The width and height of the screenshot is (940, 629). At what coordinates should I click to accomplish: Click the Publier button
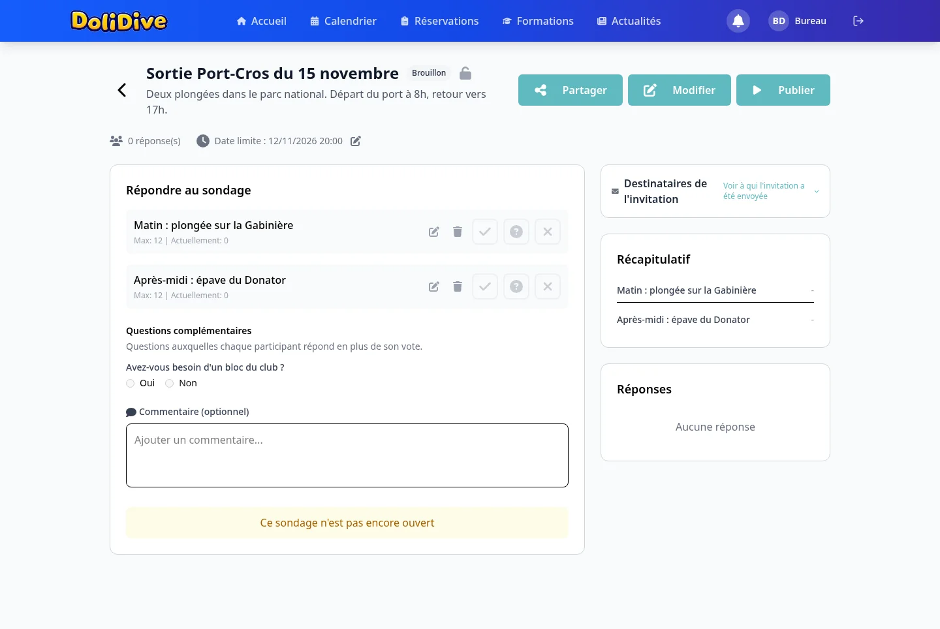(783, 90)
